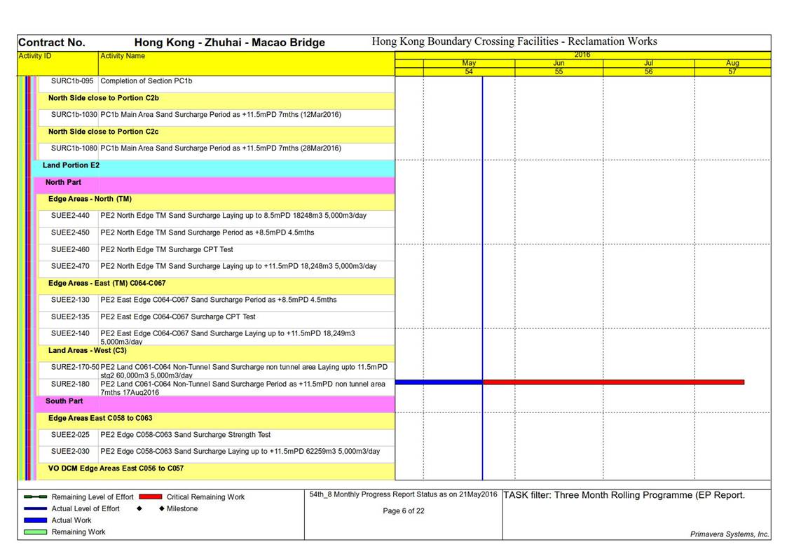Click the blue vertical data date line
This screenshot has height=556, width=787.
click(482, 278)
